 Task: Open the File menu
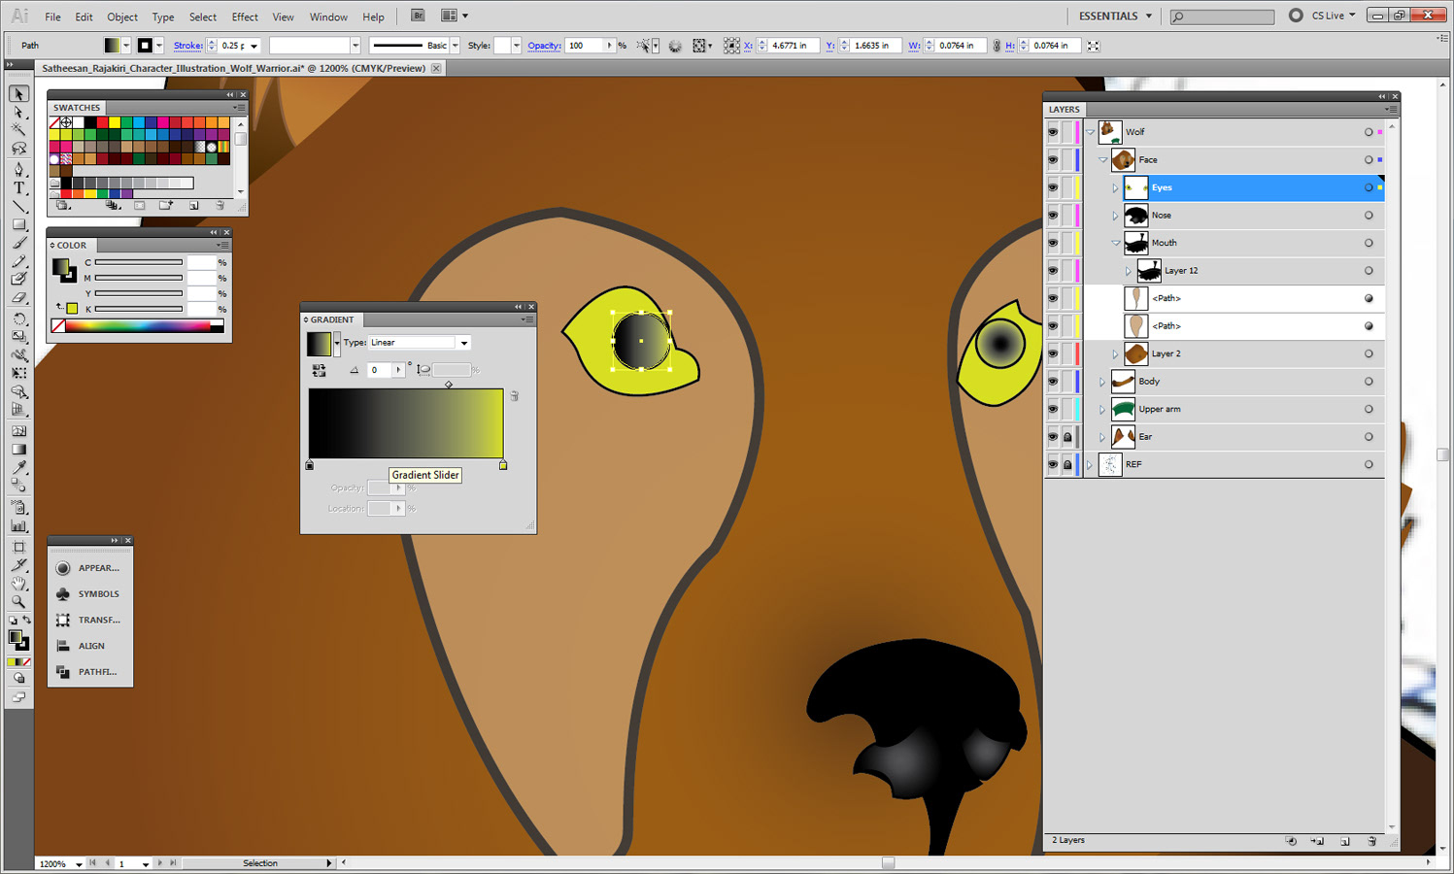coord(52,17)
